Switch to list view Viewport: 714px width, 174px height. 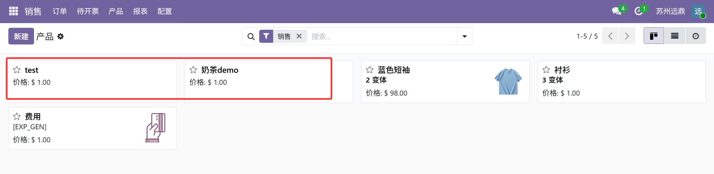point(675,36)
